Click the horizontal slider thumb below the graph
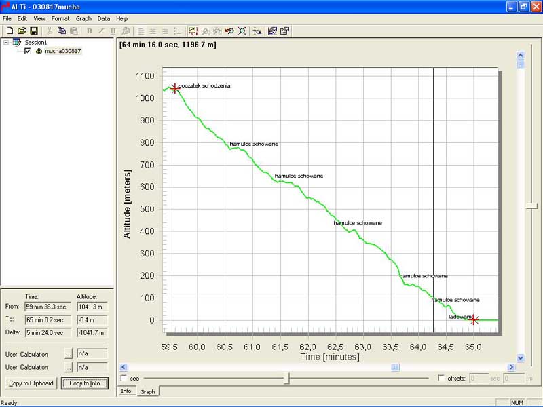 287,378
